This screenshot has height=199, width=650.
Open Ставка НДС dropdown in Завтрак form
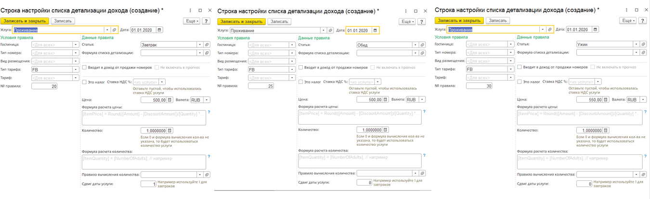pos(162,82)
